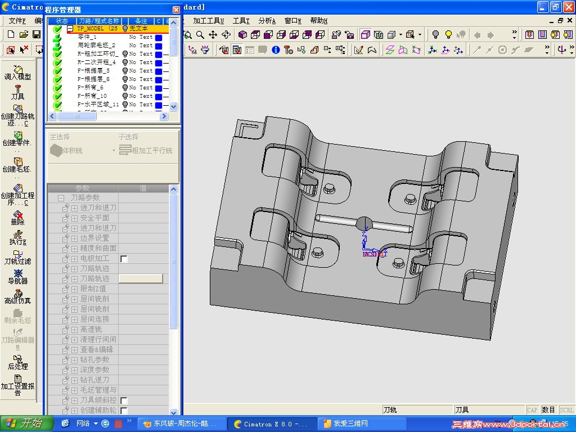Open 后处理 post process

coord(17,363)
